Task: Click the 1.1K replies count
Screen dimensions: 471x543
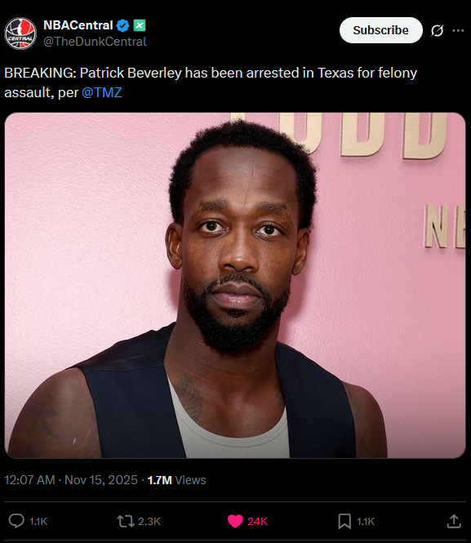Action: point(38,522)
